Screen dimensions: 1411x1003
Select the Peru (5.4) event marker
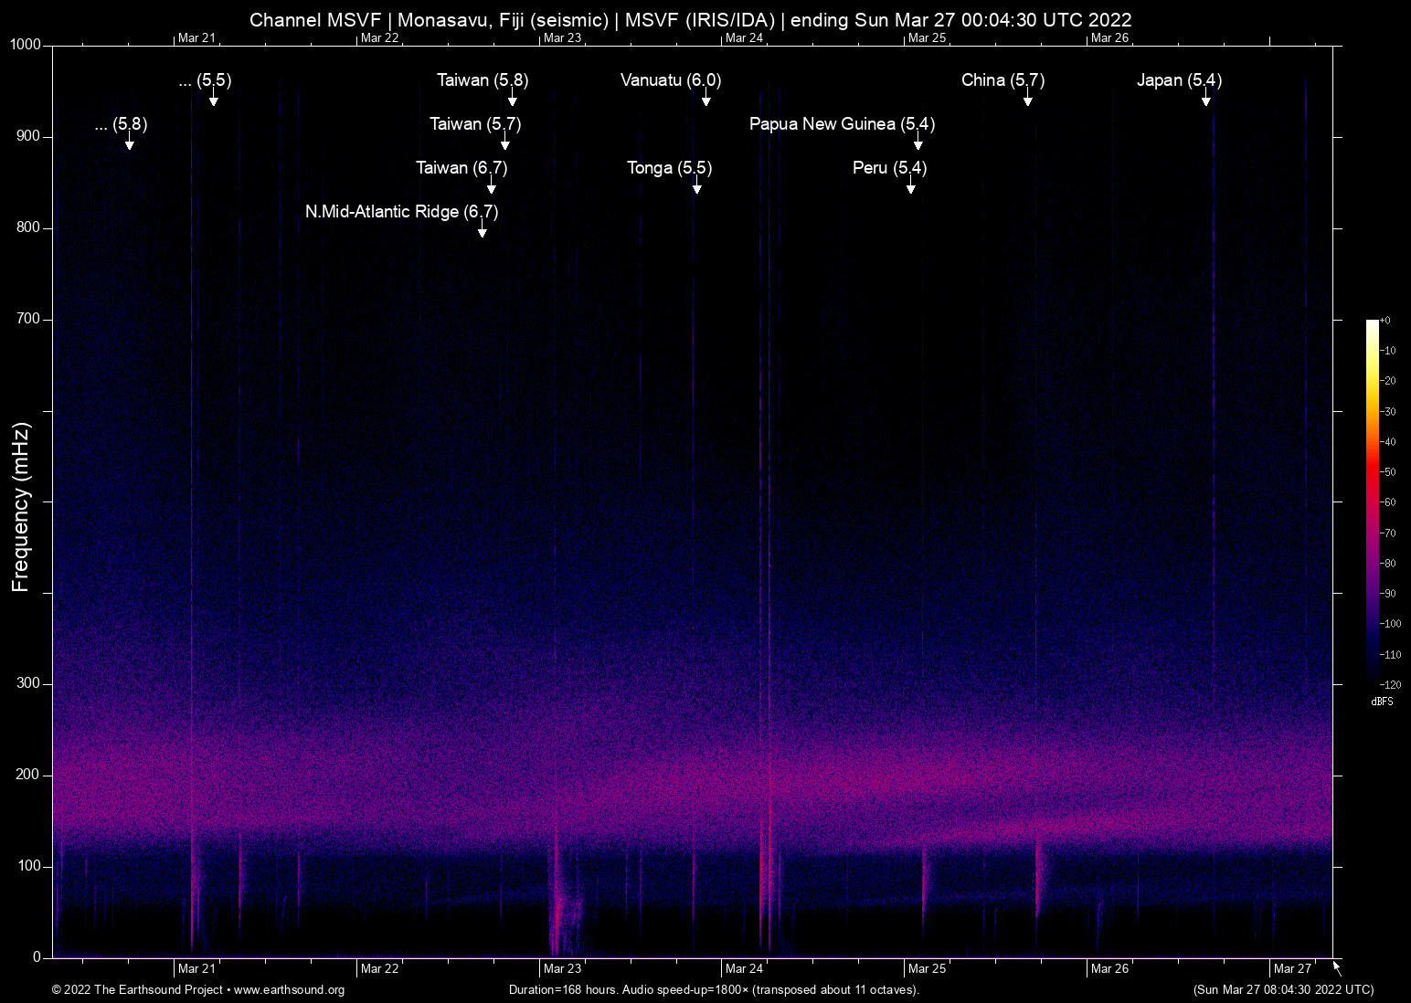point(889,168)
